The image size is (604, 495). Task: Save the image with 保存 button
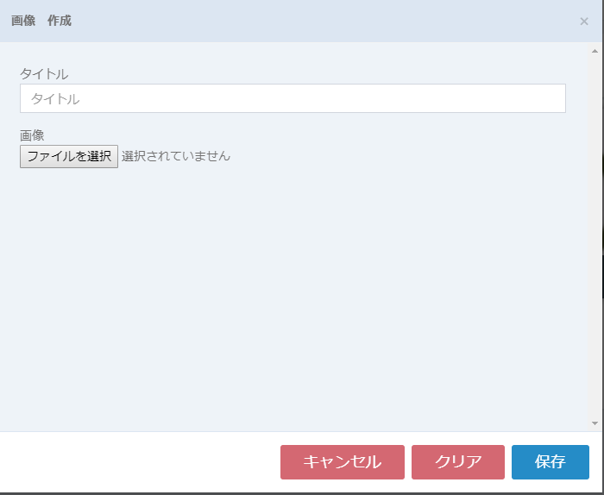tap(551, 462)
